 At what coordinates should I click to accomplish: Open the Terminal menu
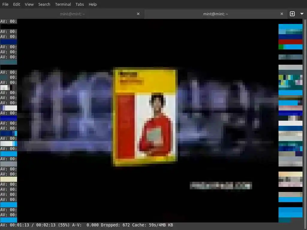(x=63, y=4)
